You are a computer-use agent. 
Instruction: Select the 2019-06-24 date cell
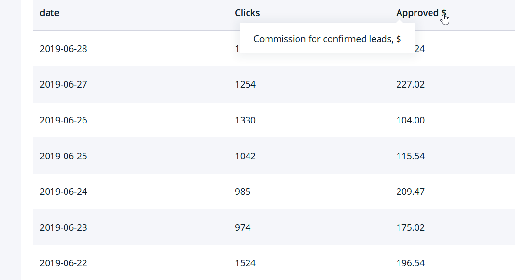click(x=64, y=192)
